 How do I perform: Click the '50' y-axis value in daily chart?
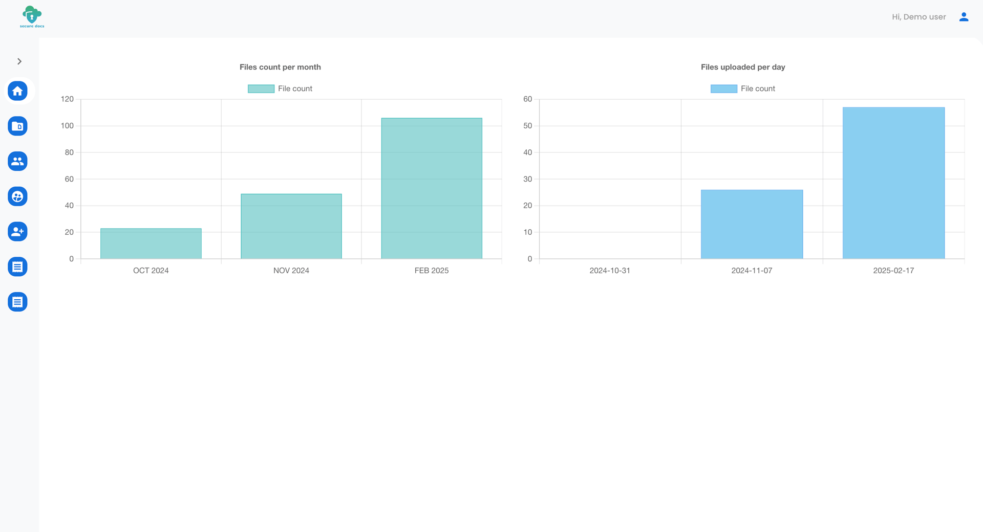[528, 126]
